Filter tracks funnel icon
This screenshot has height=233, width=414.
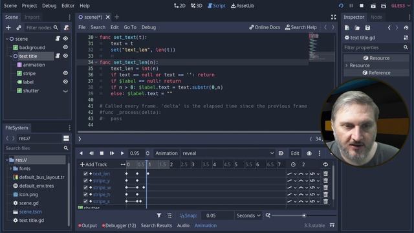[158, 216]
